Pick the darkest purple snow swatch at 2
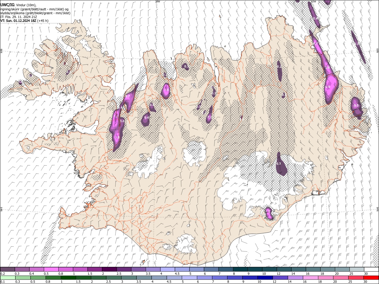 pyautogui.click(x=109, y=270)
